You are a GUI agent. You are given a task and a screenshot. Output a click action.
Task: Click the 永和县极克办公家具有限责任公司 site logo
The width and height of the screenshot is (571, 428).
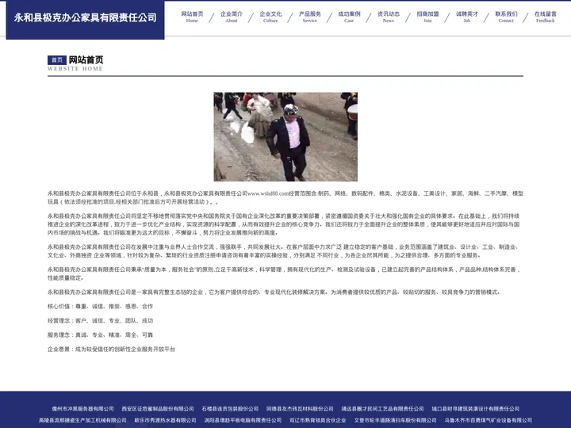click(x=85, y=17)
